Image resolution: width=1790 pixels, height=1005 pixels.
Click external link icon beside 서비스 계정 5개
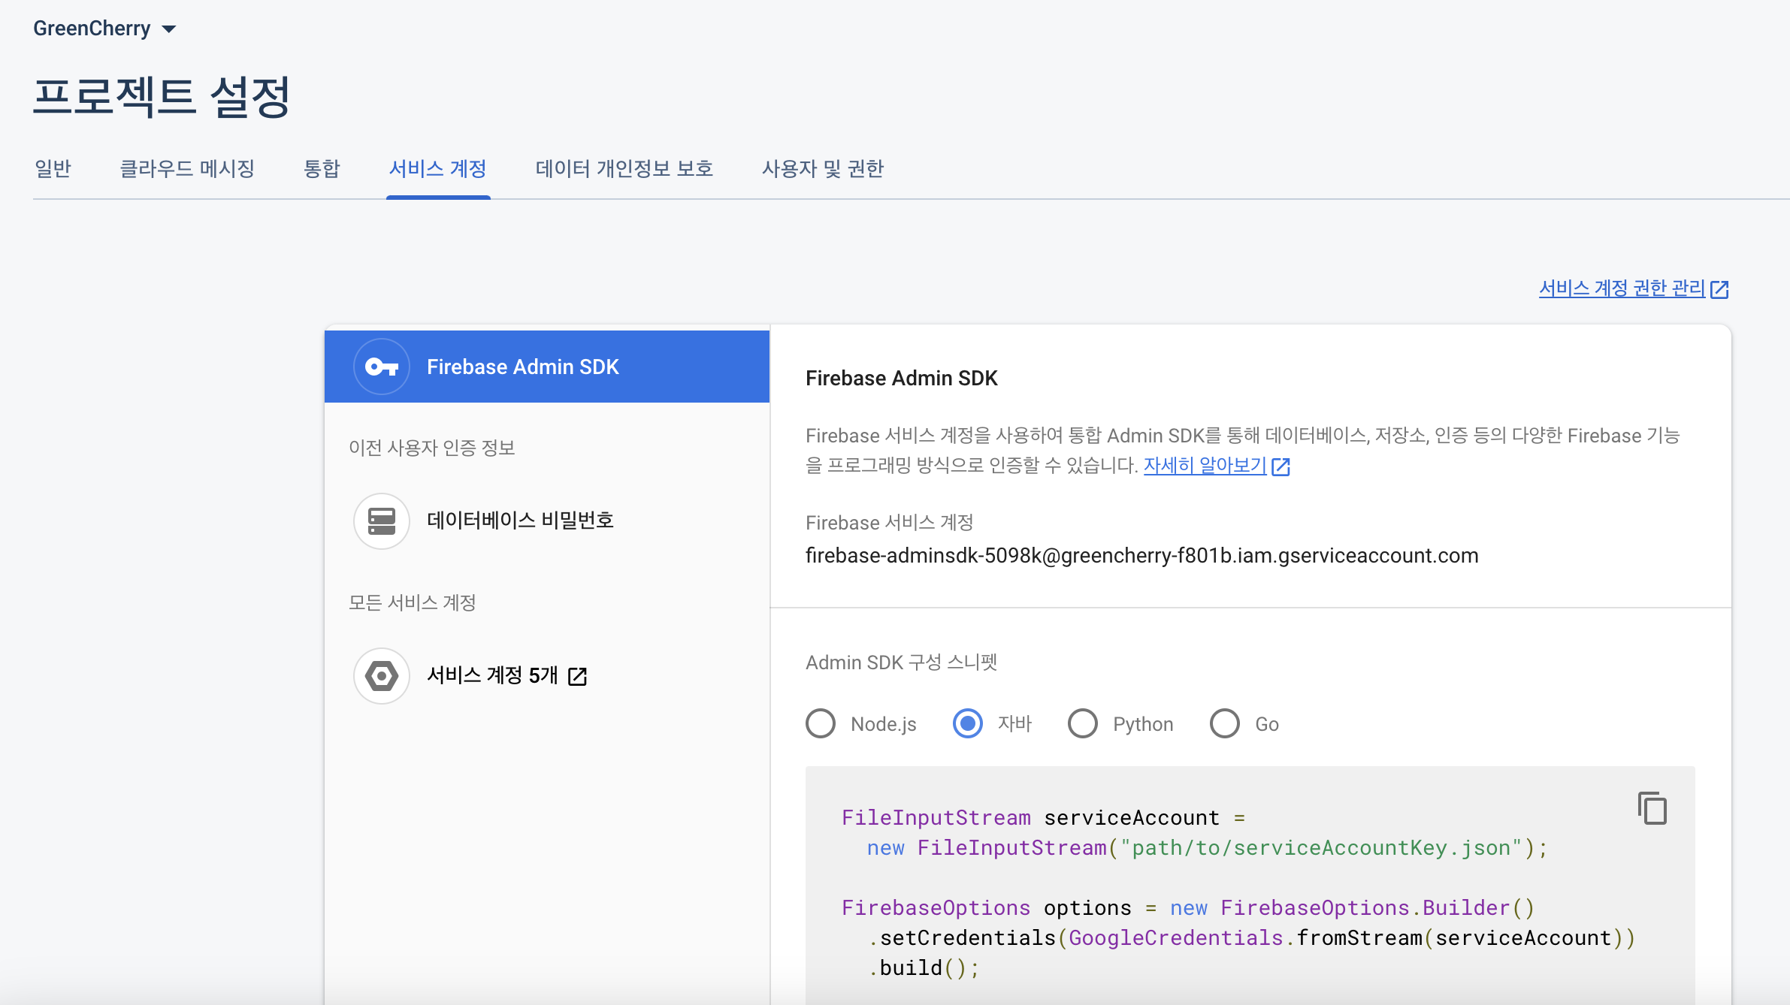click(577, 676)
